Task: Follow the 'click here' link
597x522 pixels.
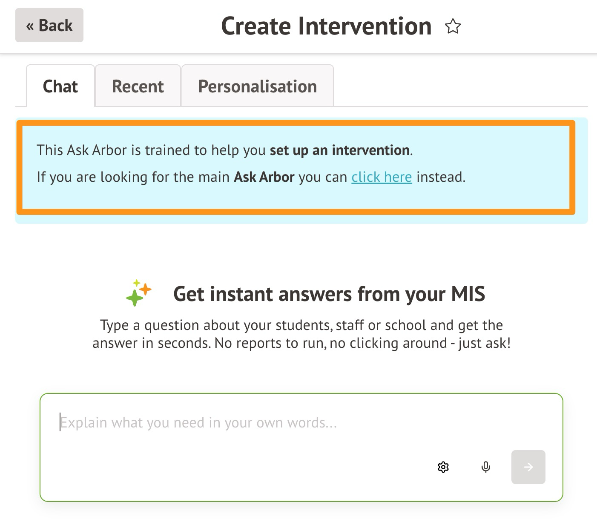Action: click(x=382, y=177)
